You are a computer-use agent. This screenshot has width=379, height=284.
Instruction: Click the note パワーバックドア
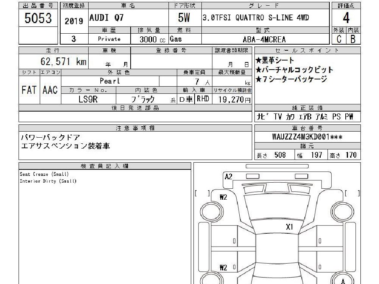point(50,138)
